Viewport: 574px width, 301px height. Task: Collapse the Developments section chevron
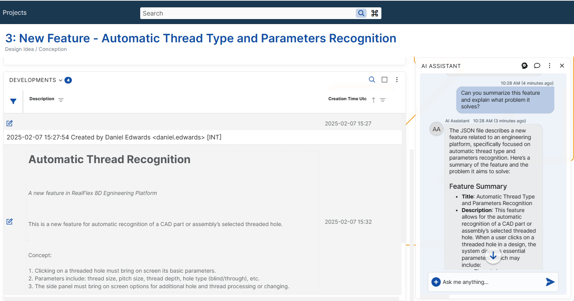61,80
